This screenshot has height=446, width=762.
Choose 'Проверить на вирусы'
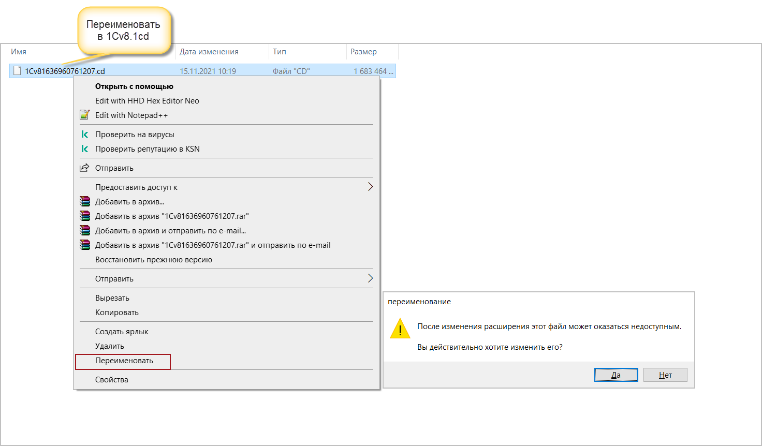(x=135, y=135)
